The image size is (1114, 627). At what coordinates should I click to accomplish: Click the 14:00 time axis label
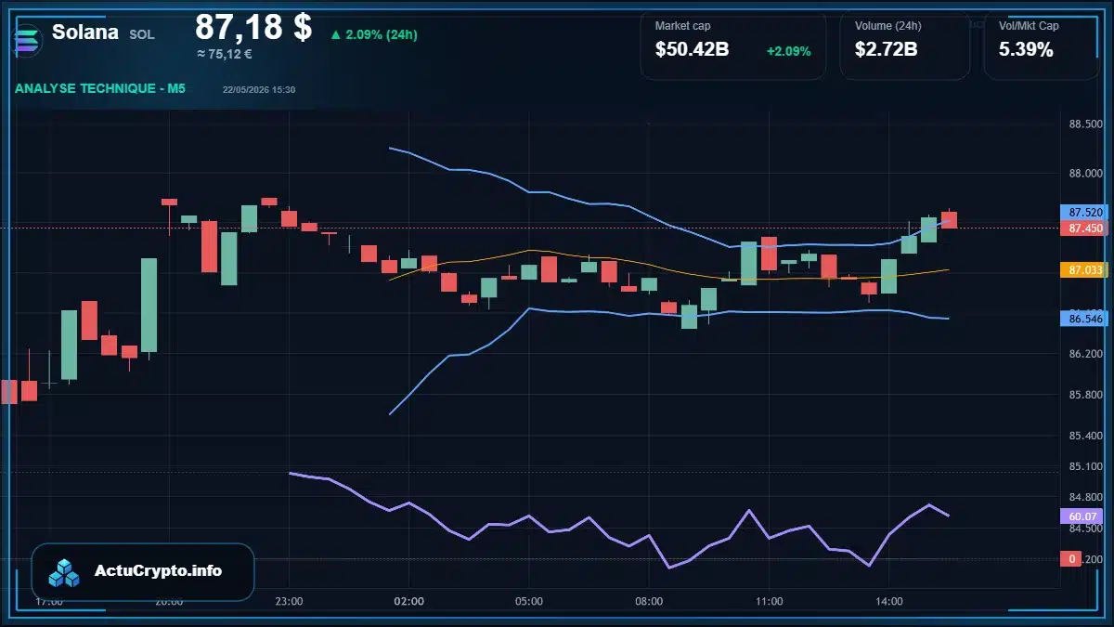[x=888, y=601]
